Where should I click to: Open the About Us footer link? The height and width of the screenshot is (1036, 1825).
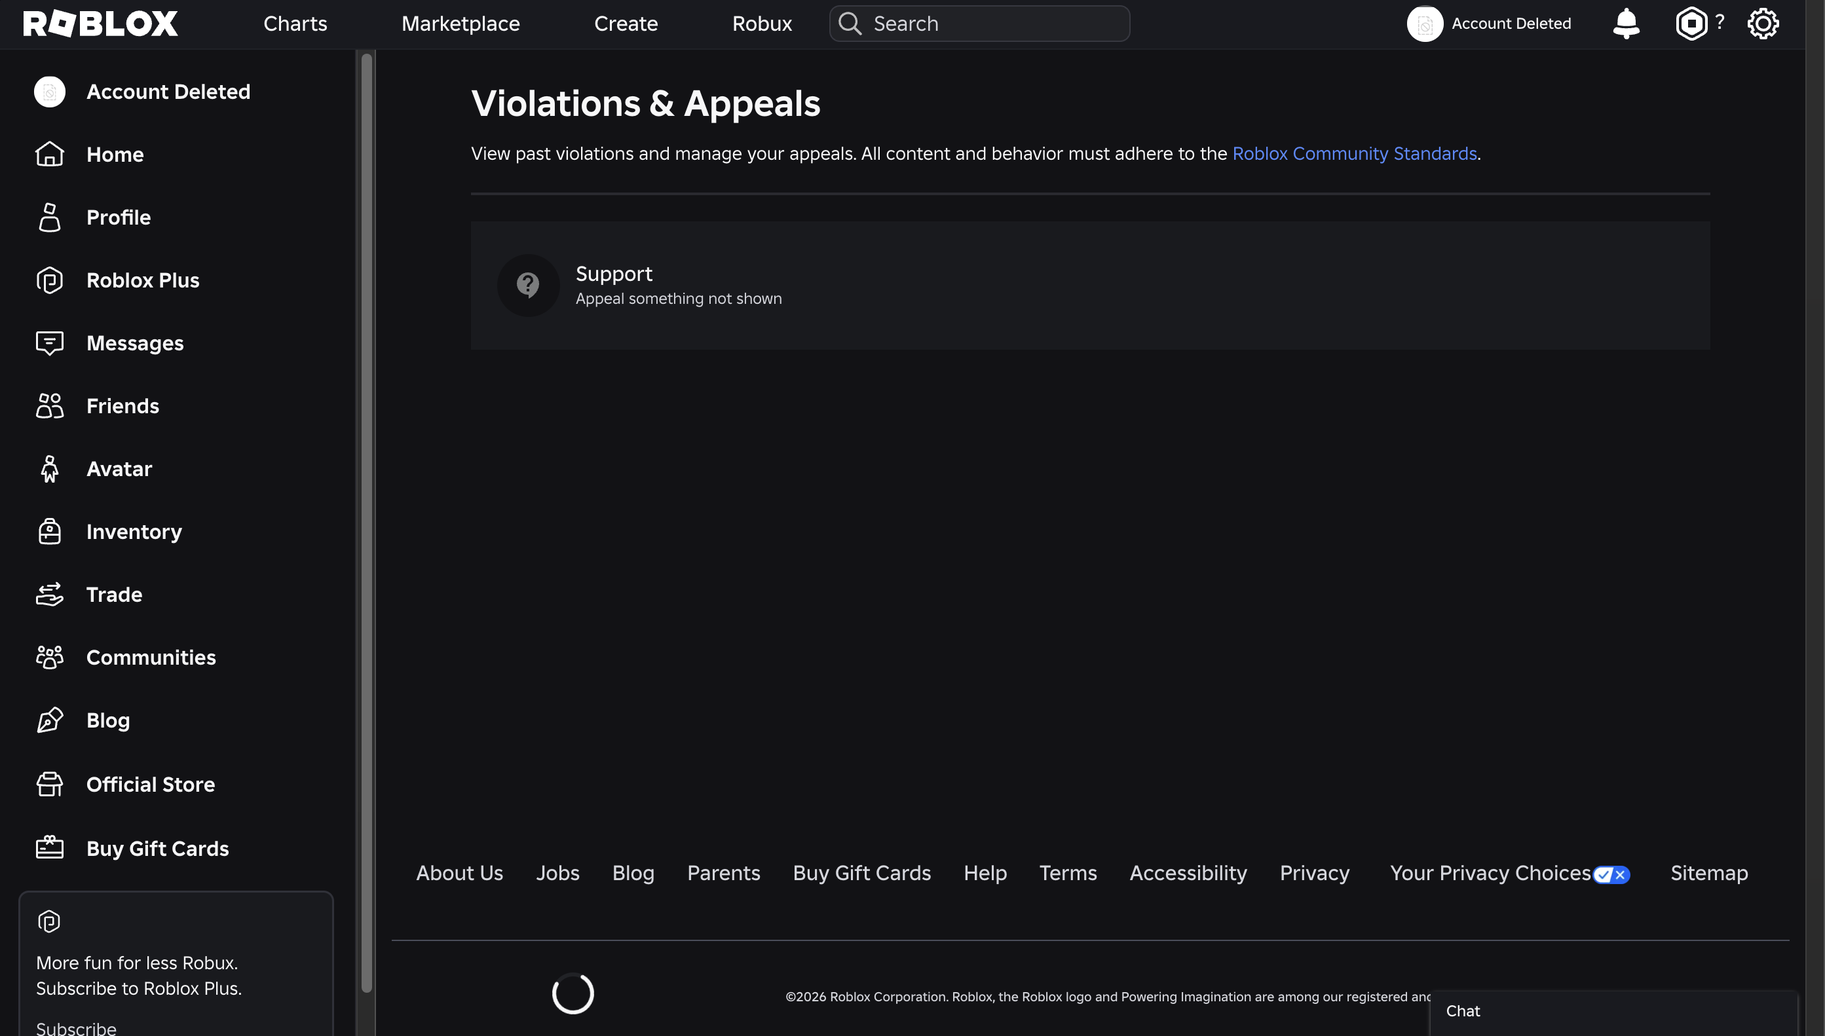pyautogui.click(x=460, y=873)
